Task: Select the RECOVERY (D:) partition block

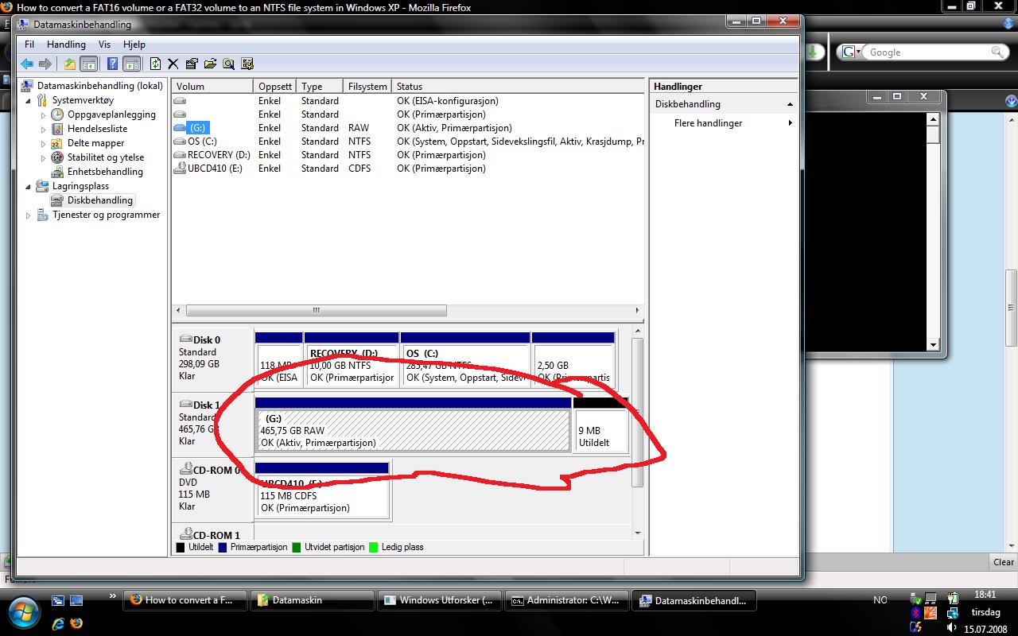Action: [352, 359]
